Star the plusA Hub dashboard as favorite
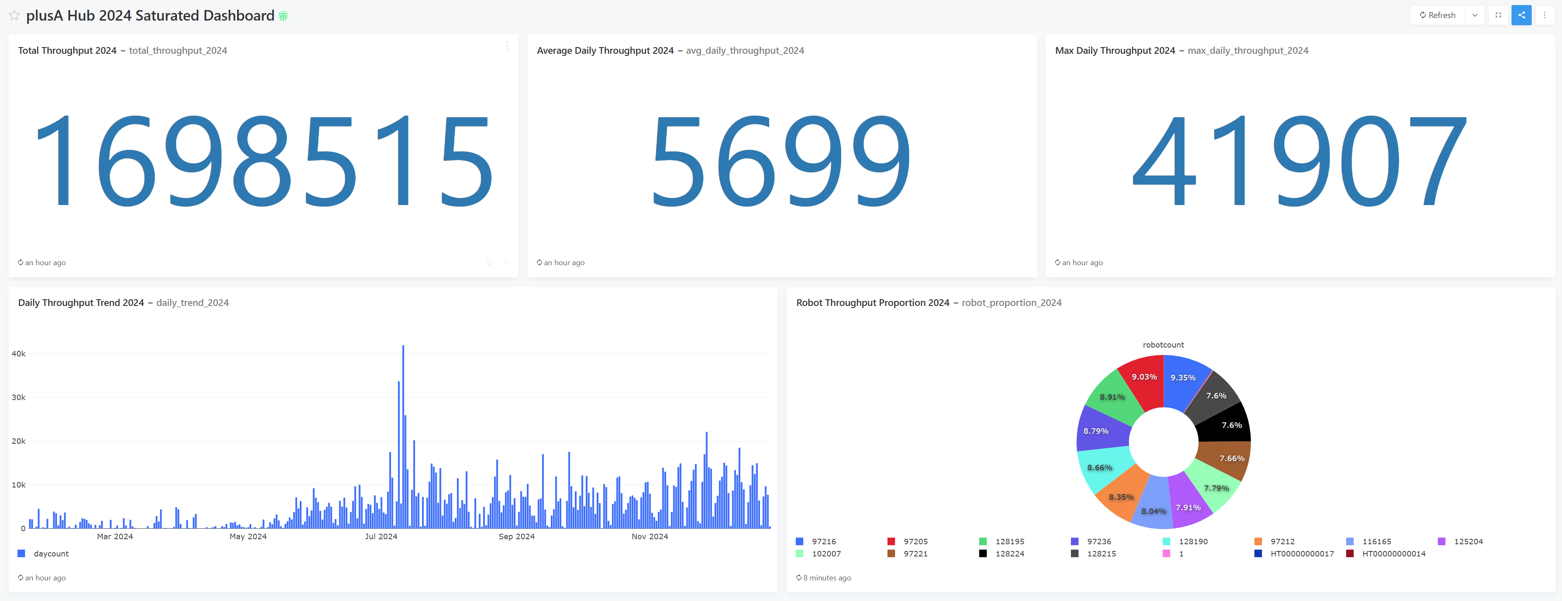The width and height of the screenshot is (1562, 601). coord(14,16)
